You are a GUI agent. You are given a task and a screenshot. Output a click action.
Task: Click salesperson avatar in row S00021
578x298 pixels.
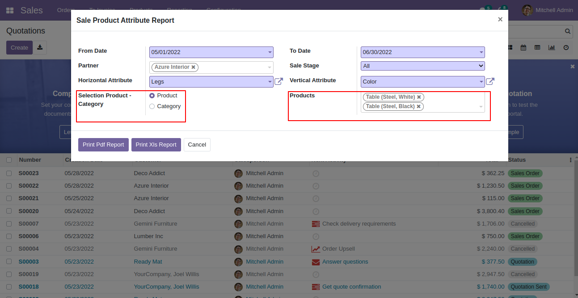[x=238, y=198]
